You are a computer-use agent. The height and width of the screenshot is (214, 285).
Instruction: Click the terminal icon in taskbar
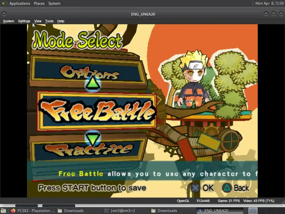[107, 211]
